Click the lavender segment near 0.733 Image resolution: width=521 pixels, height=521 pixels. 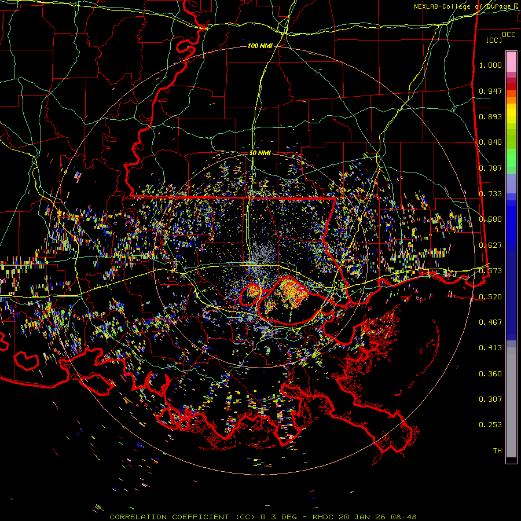click(x=511, y=185)
